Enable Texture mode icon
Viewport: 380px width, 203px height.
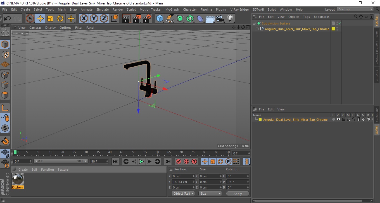click(5, 54)
